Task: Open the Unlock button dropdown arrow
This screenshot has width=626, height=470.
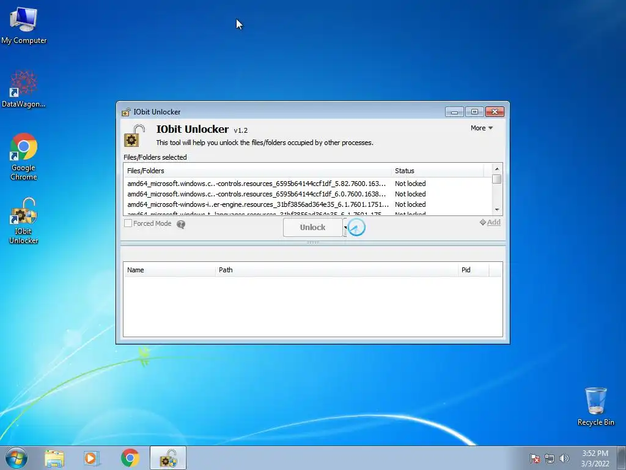Action: click(x=345, y=228)
